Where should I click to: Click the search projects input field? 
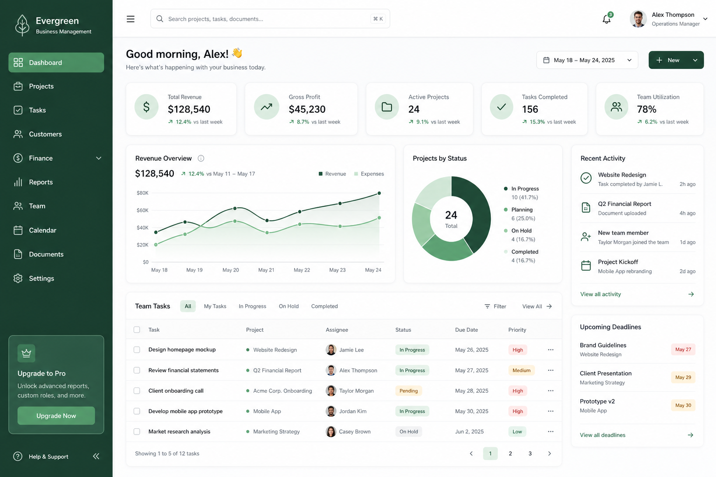coord(270,19)
